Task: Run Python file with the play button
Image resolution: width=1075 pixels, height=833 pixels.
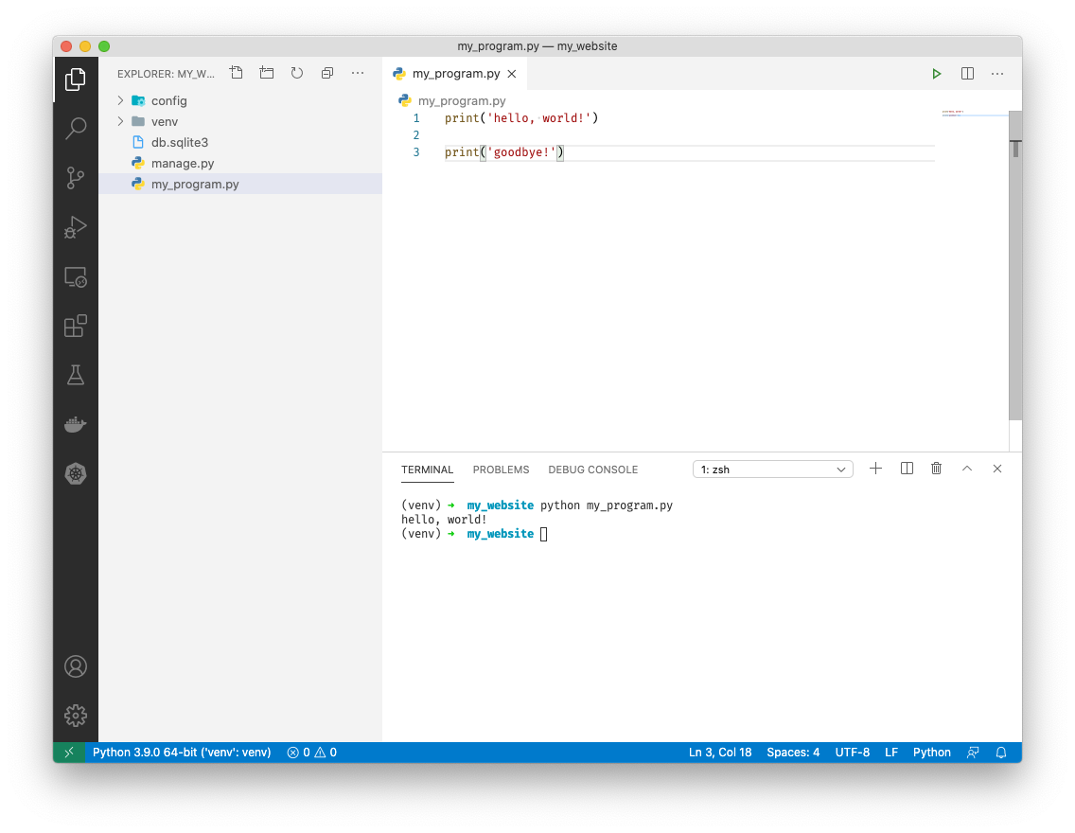Action: (936, 74)
